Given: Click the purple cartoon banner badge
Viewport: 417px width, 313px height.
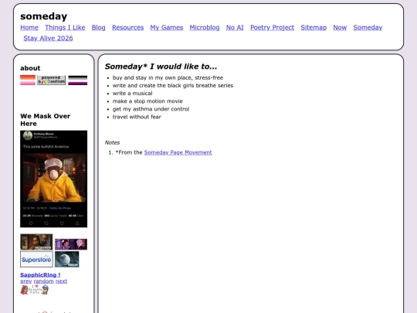Looking at the screenshot, I should [71, 244].
